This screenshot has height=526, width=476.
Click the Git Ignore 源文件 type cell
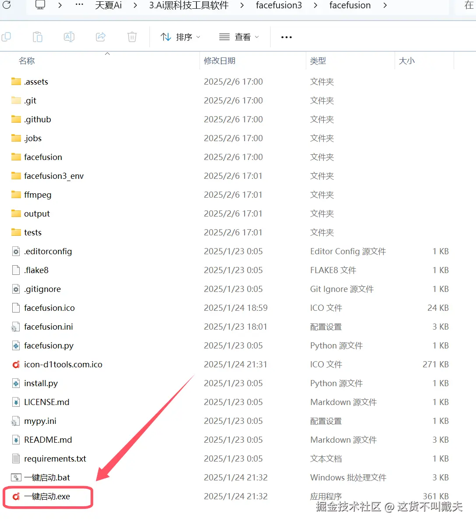(x=342, y=289)
